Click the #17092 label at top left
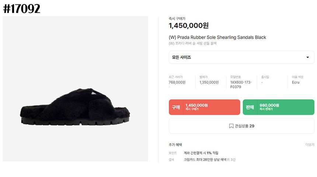Viewport: 317px width, 177px height. (21, 8)
